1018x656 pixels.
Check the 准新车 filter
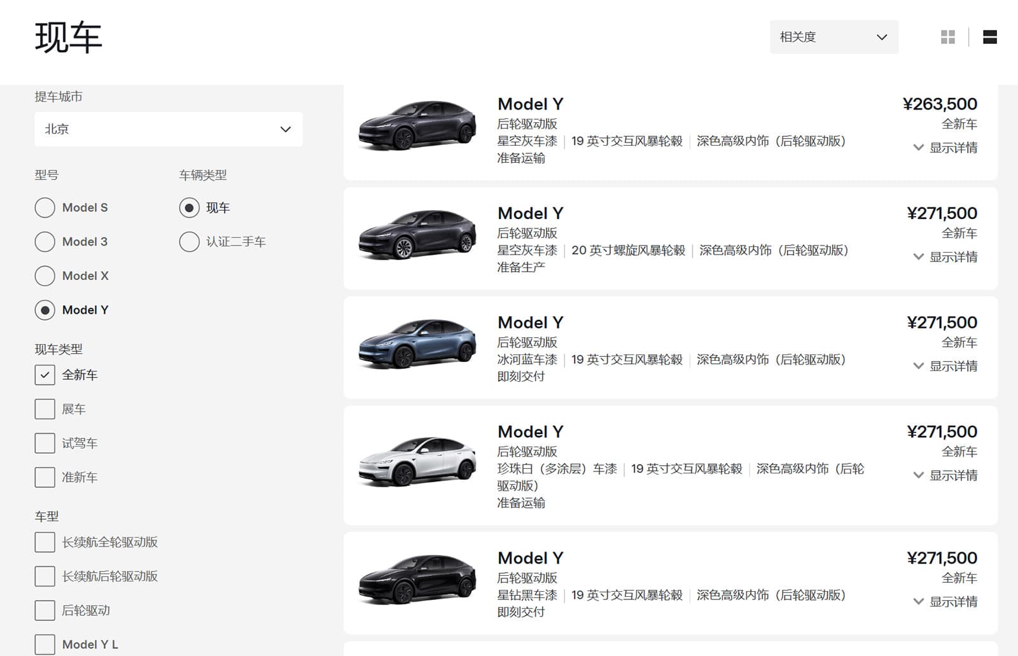click(44, 477)
